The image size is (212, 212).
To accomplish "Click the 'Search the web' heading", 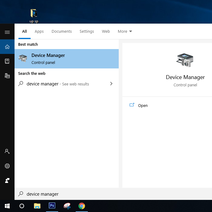I will tap(32, 73).
